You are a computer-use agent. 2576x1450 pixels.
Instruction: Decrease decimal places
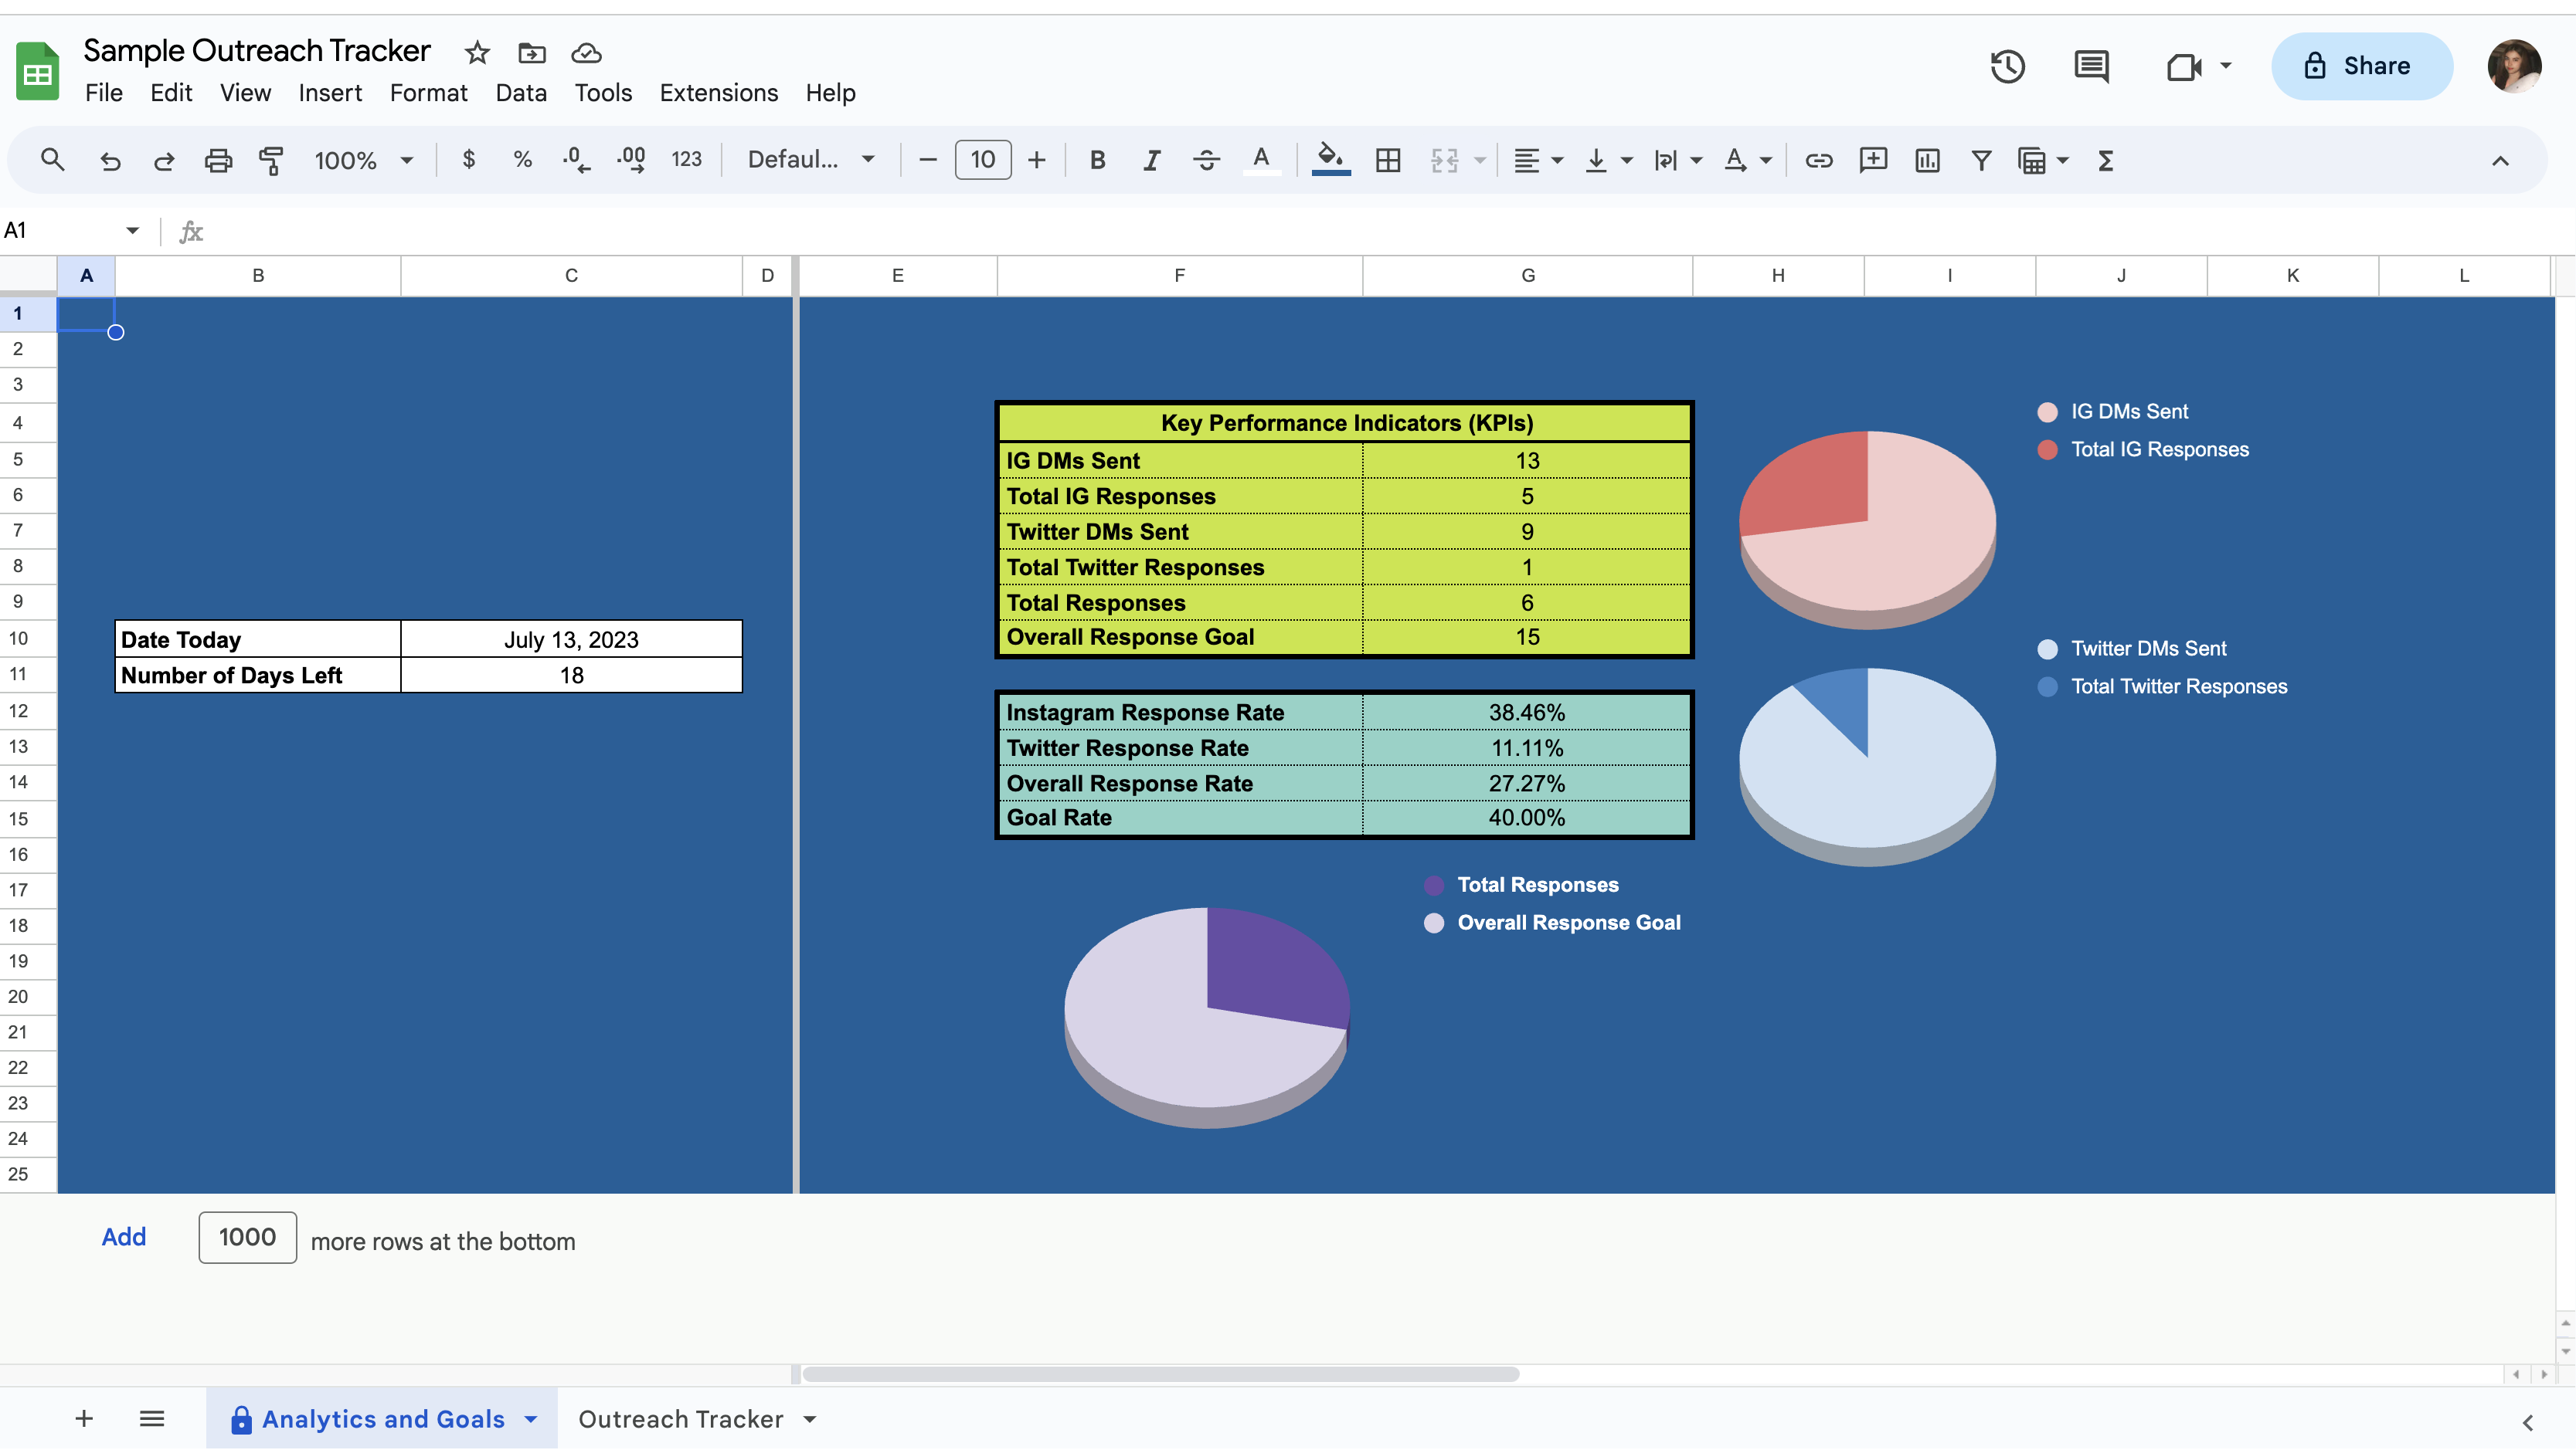click(576, 160)
